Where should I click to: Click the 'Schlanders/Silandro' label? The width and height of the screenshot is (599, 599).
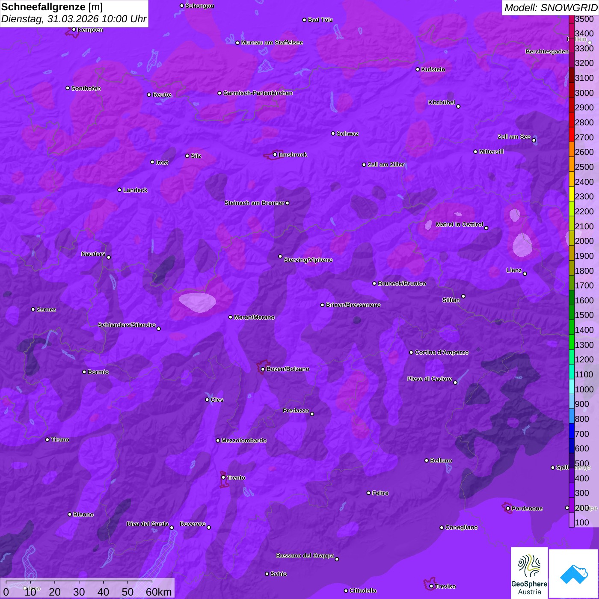click(x=127, y=325)
